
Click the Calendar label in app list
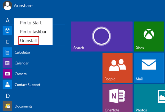coord(21,63)
